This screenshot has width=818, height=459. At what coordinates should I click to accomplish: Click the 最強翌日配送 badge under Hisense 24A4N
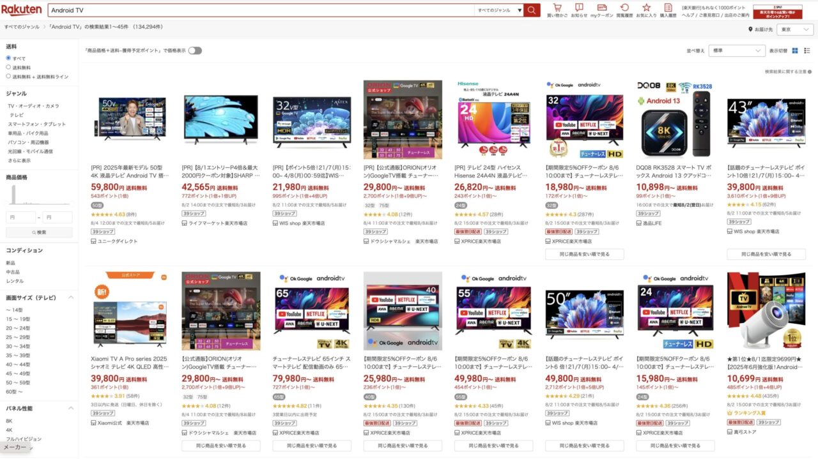pyautogui.click(x=468, y=232)
